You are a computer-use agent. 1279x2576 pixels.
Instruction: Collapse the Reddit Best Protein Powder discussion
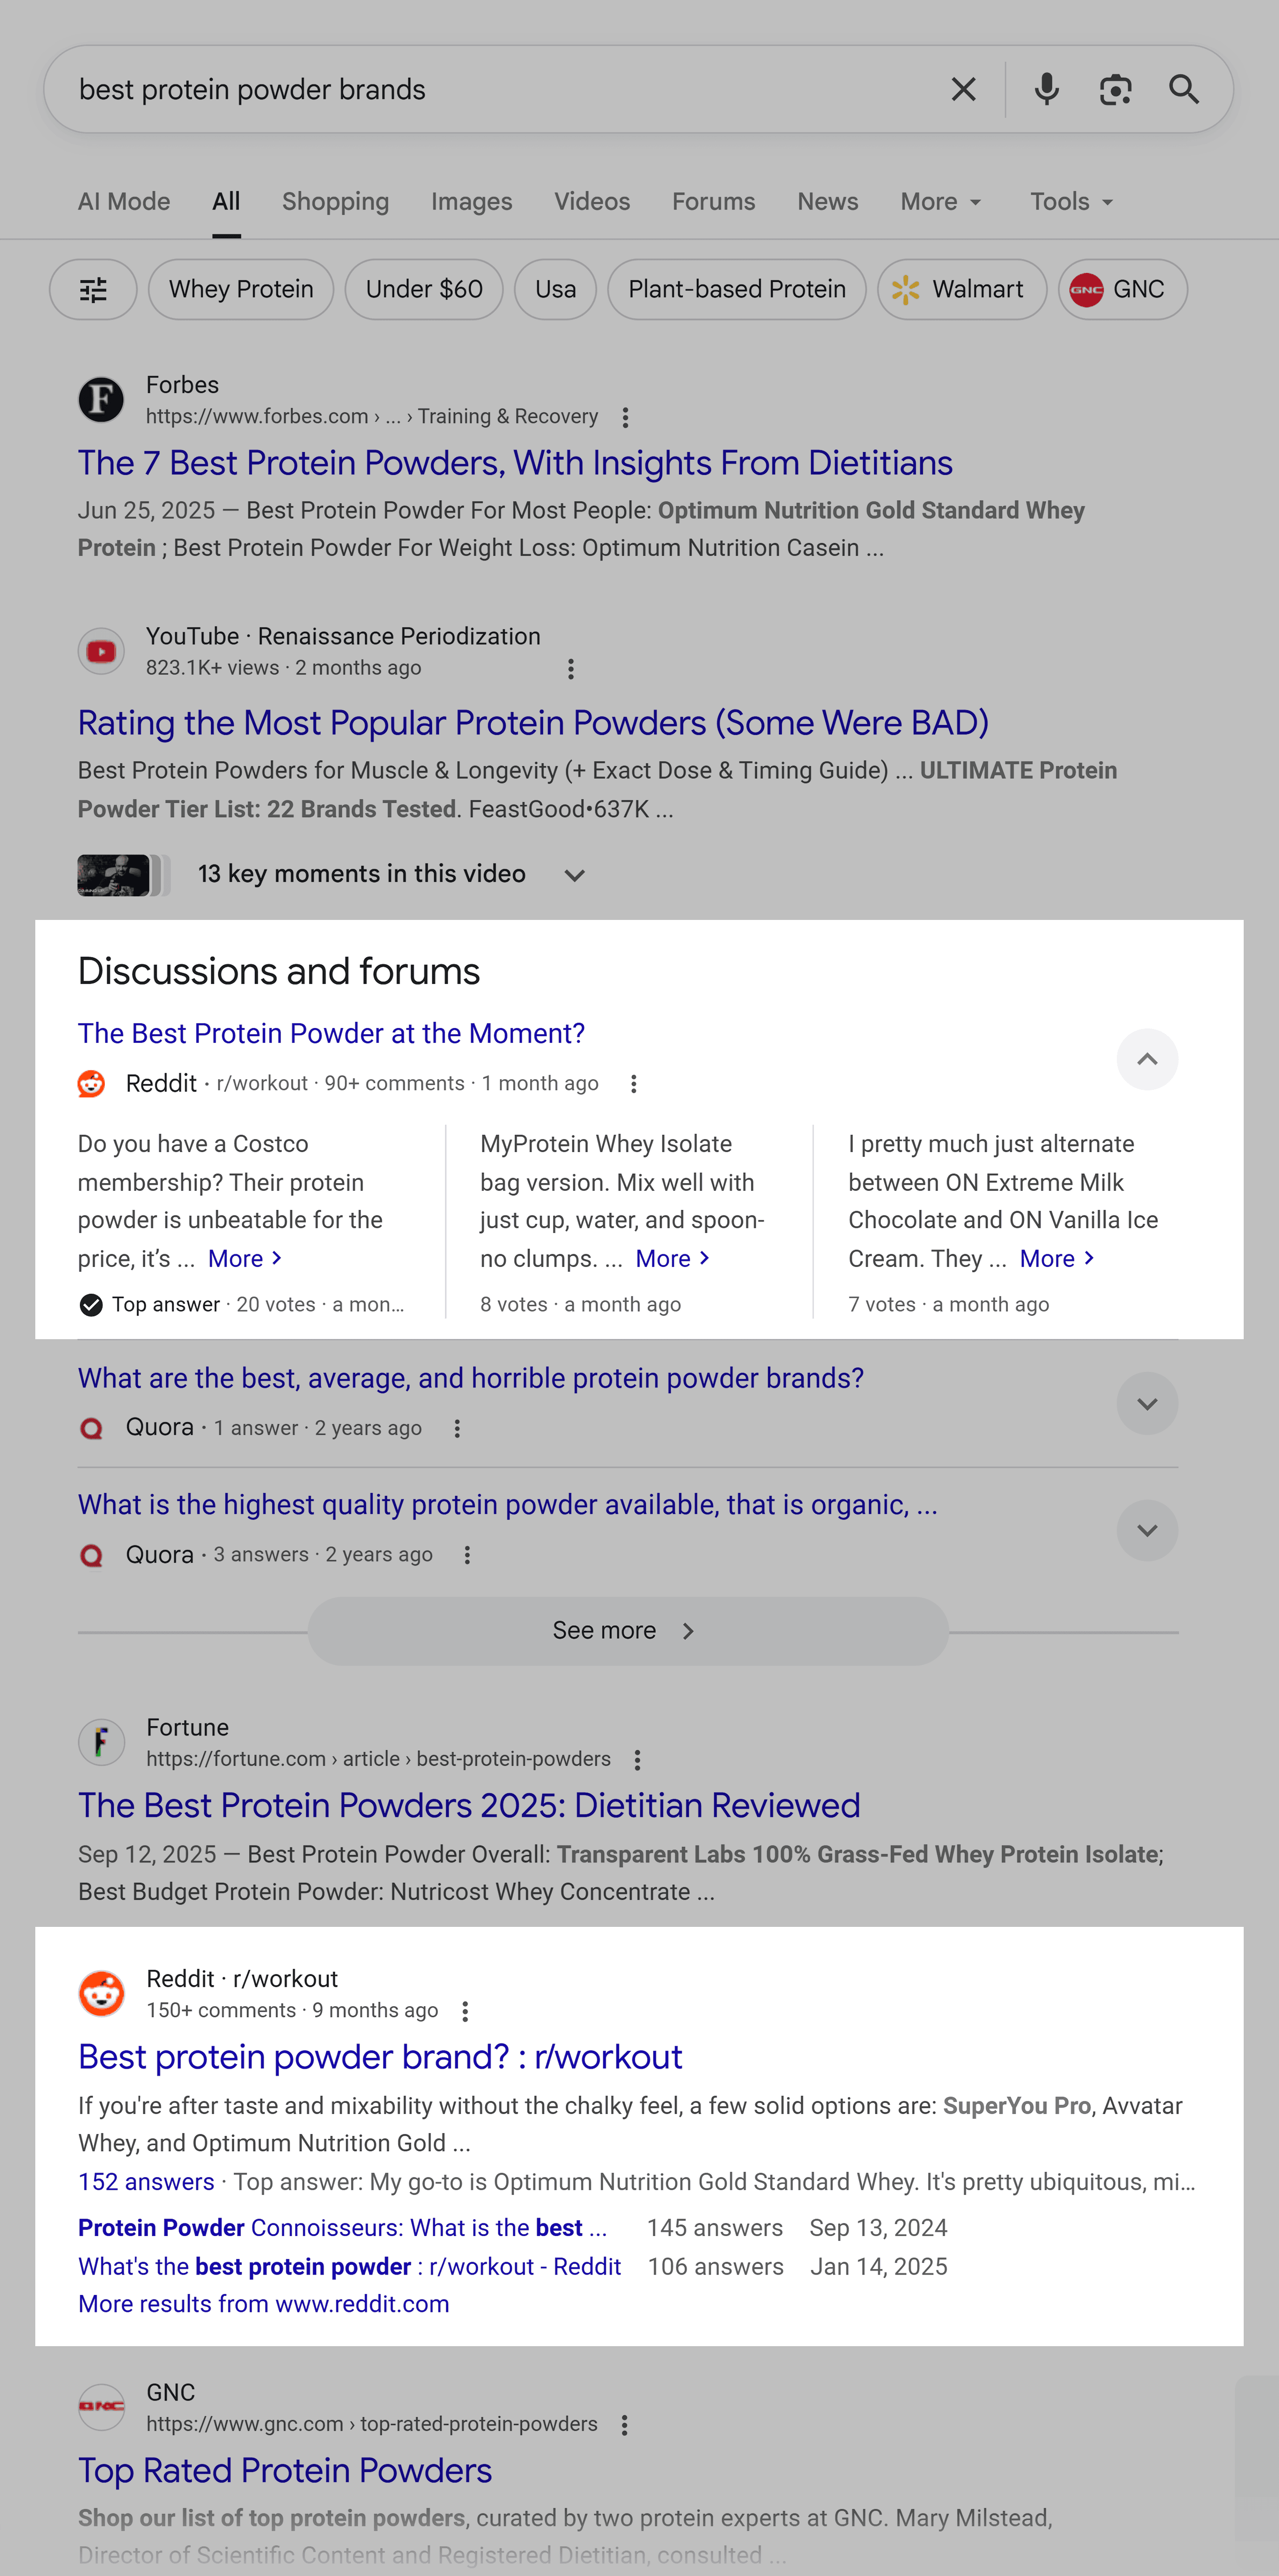point(1147,1059)
